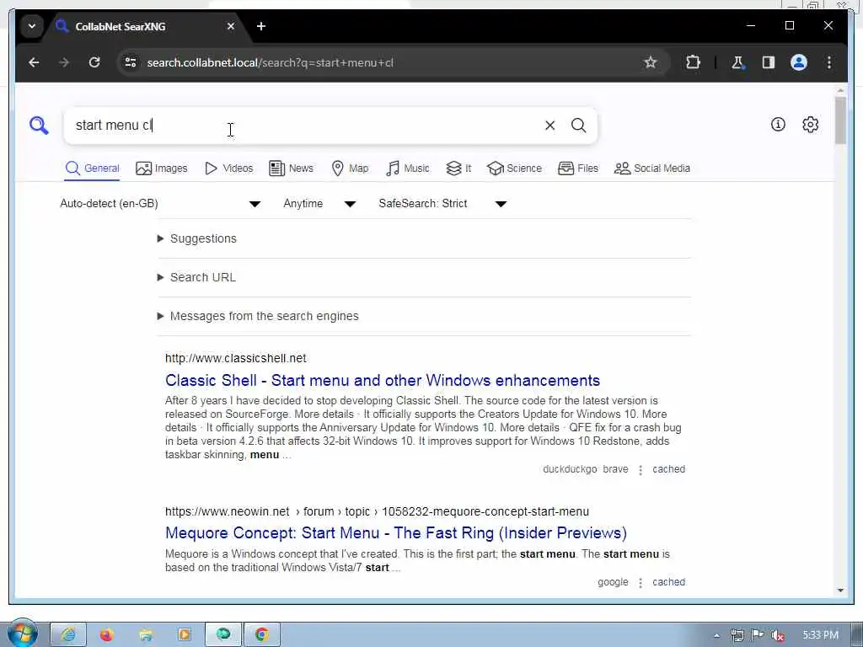Open a new browser tab
This screenshot has width=863, height=647.
tap(261, 26)
